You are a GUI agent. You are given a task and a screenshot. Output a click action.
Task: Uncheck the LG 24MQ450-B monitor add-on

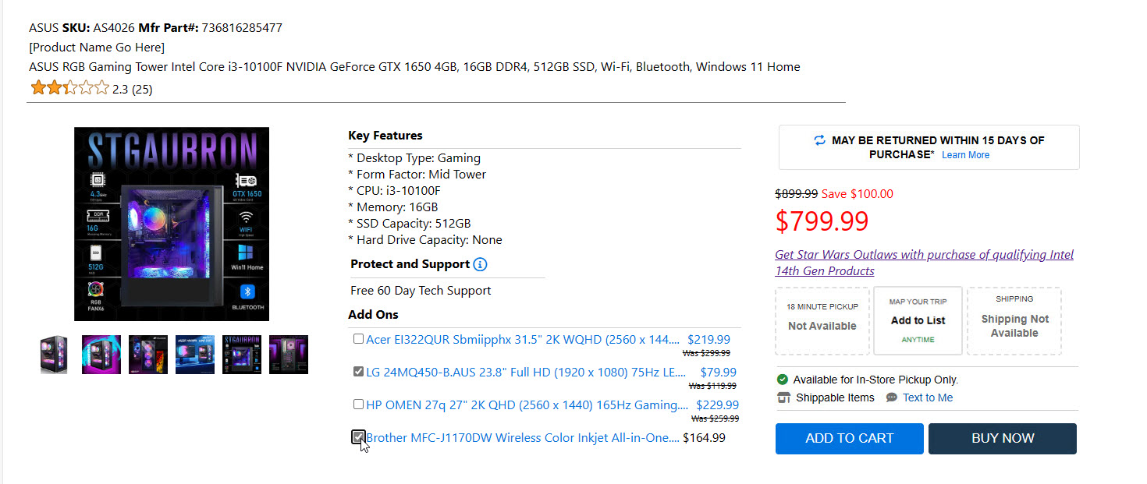click(358, 372)
